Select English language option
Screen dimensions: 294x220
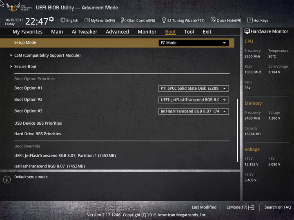tap(72, 20)
